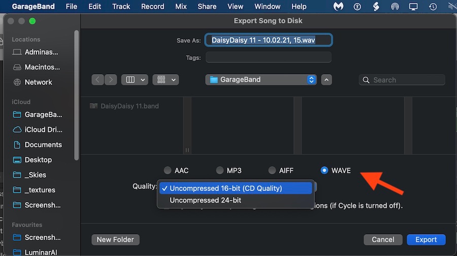
Task: Click the forward navigation arrow
Action: (110, 80)
